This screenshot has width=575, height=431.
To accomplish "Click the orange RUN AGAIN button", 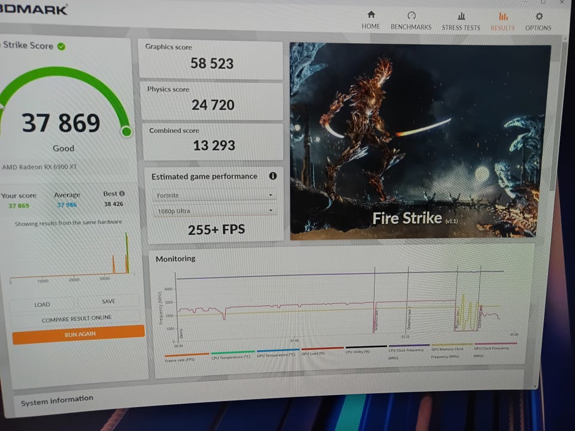I will (x=78, y=334).
